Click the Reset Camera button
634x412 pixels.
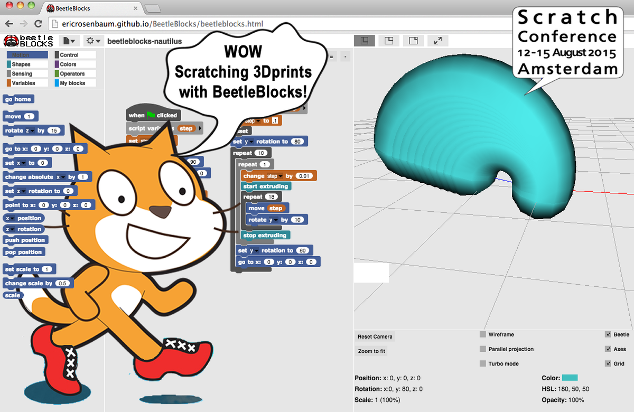click(x=375, y=336)
